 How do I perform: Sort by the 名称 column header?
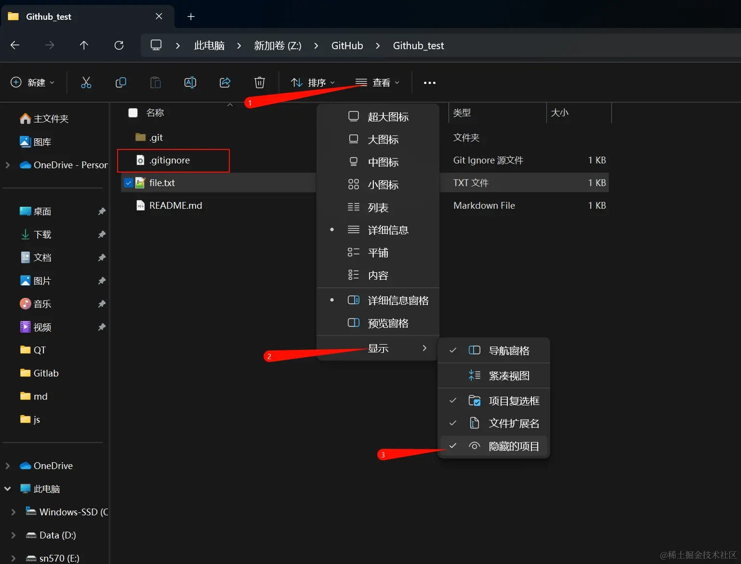click(155, 113)
